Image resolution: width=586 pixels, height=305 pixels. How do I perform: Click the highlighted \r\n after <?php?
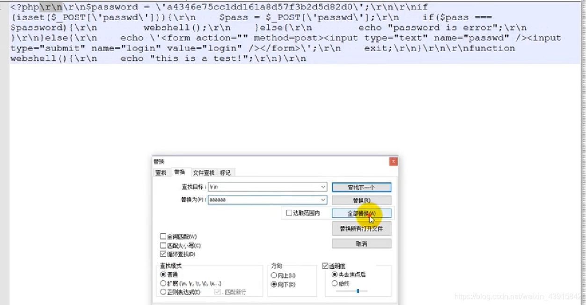point(51,7)
